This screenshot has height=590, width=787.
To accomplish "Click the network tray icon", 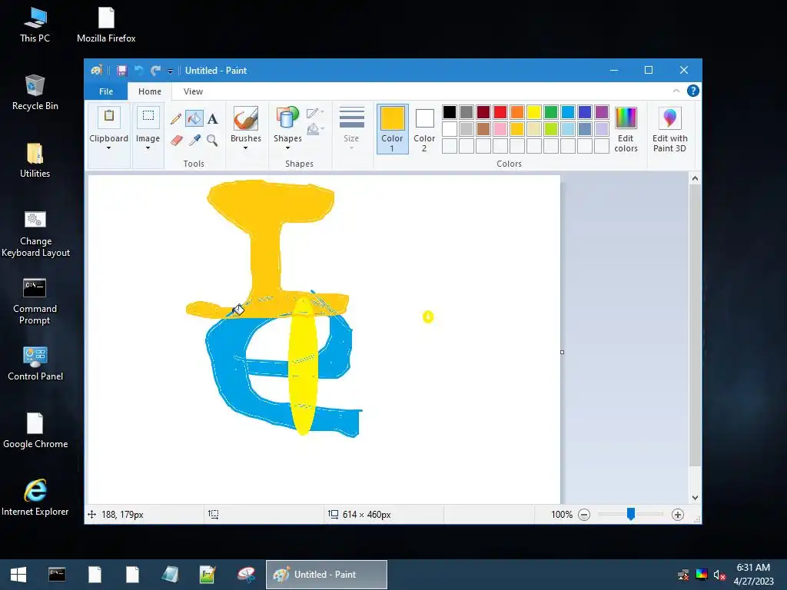I will [x=683, y=575].
